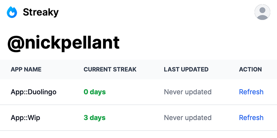Viewport: 277px width, 138px height.
Task: Click the divider line below the Wip row
Action: tap(138, 131)
